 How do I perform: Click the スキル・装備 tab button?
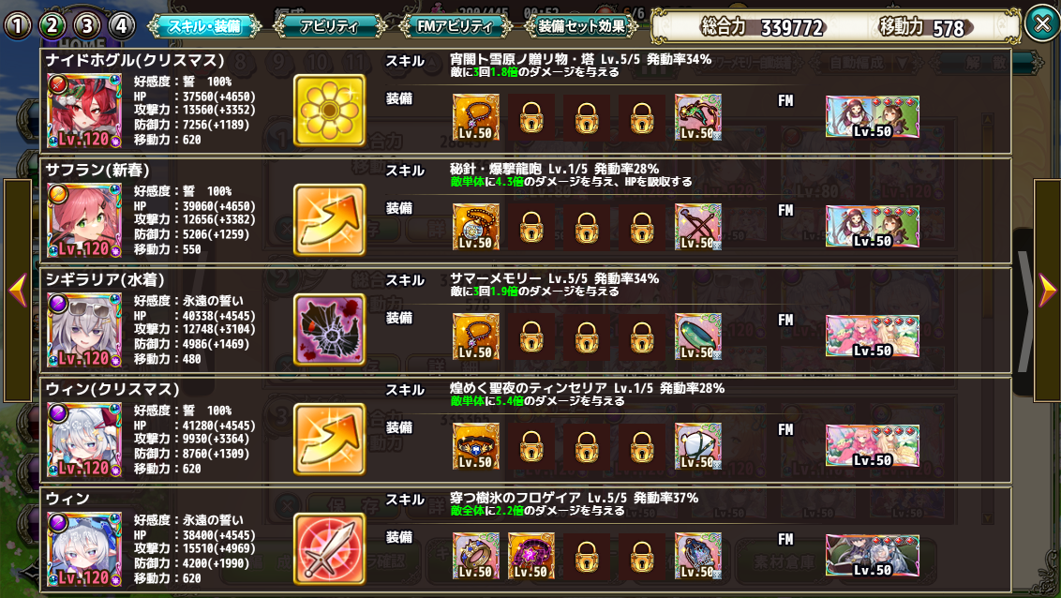coord(204,26)
